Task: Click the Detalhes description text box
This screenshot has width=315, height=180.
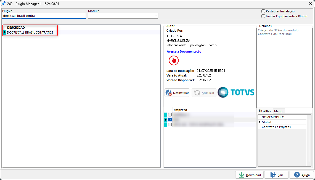Action: (x=284, y=68)
